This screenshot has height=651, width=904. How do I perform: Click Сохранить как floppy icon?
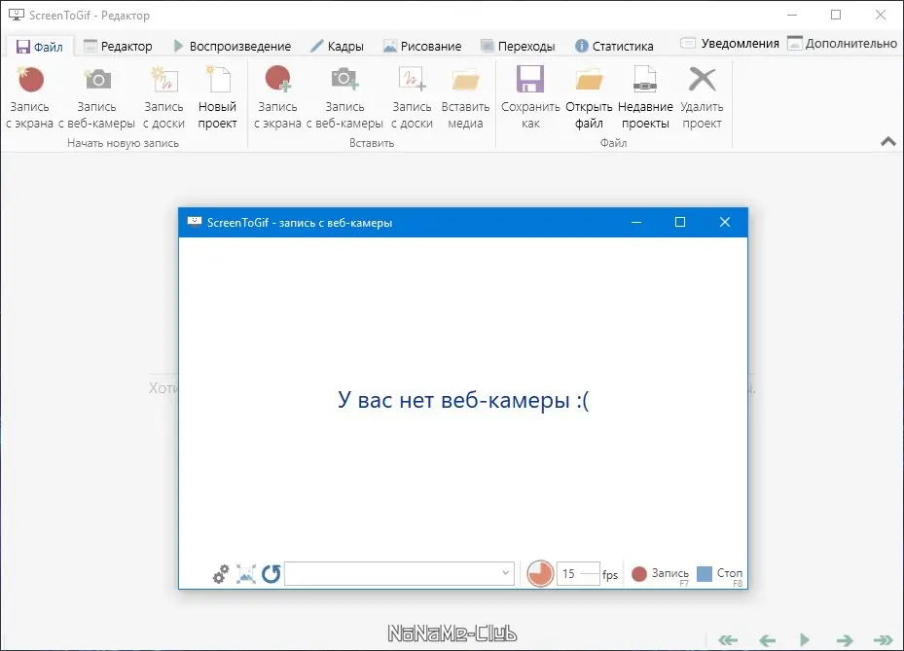(x=529, y=79)
